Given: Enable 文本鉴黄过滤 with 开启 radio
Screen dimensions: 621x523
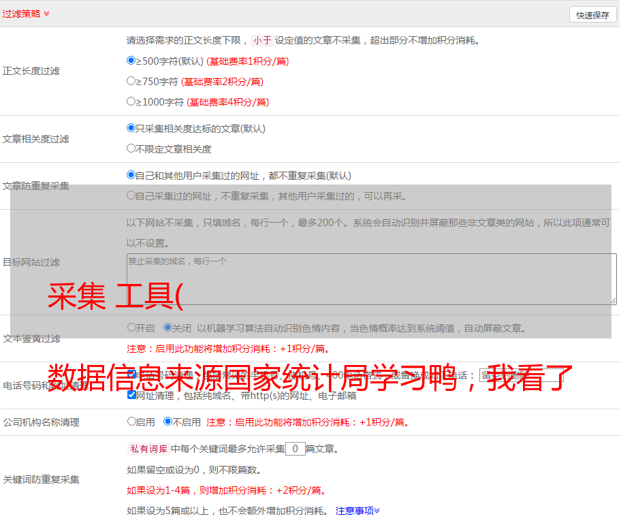Looking at the screenshot, I should point(131,328).
